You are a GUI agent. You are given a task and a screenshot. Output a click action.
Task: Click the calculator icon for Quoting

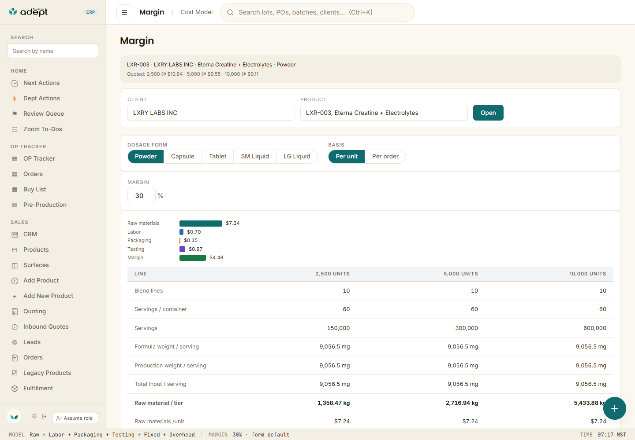tap(15, 312)
